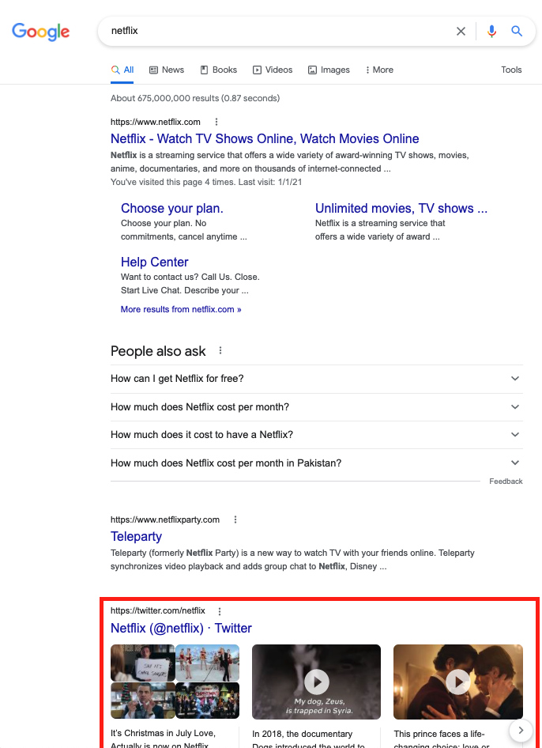
Task: Open the Google logo homepage link
Action: click(x=40, y=32)
